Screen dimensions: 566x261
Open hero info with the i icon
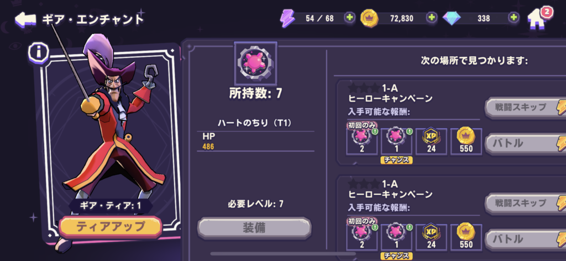38,54
